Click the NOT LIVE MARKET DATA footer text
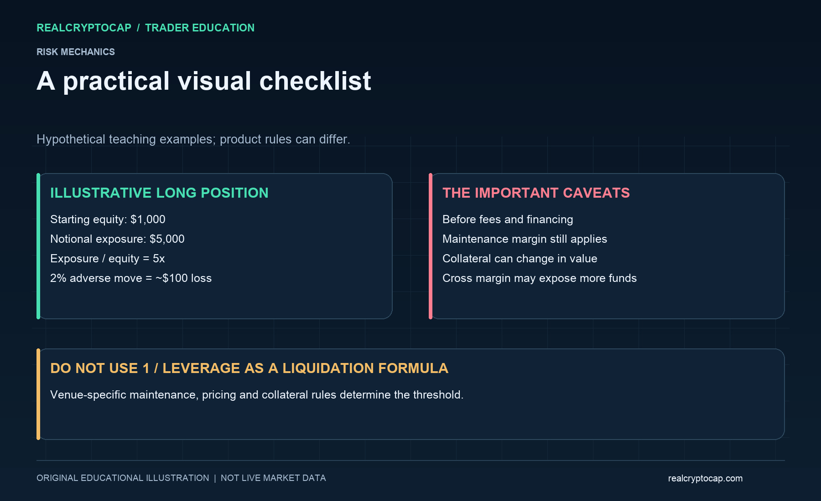The image size is (821, 501). [273, 478]
